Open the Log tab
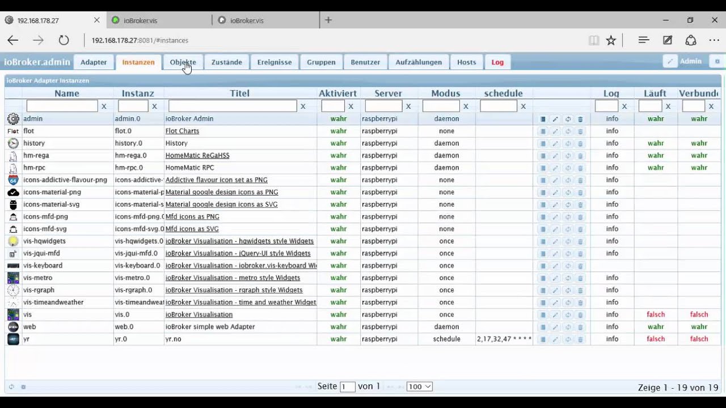Screen dimensions: 726x408 pos(497,62)
